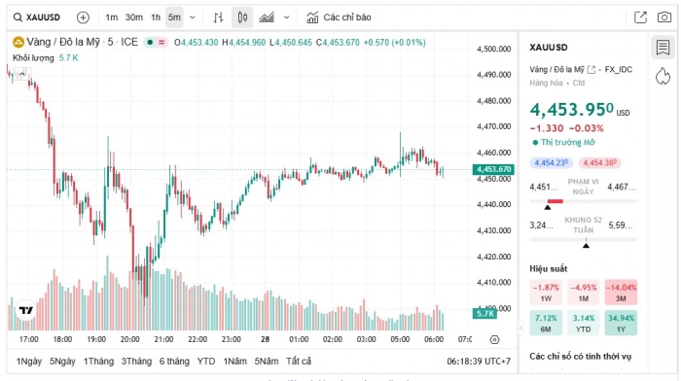
Task: Click the TradingView logo on chart
Action: coord(26,310)
